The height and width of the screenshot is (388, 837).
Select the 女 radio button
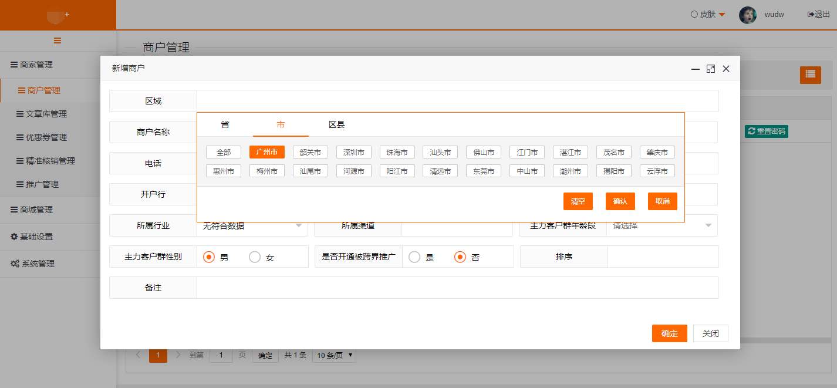pyautogui.click(x=255, y=257)
